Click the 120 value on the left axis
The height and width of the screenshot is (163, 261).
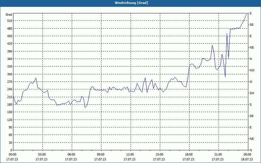coord(9,120)
